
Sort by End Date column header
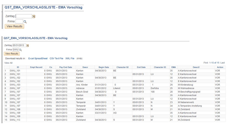point(141,67)
